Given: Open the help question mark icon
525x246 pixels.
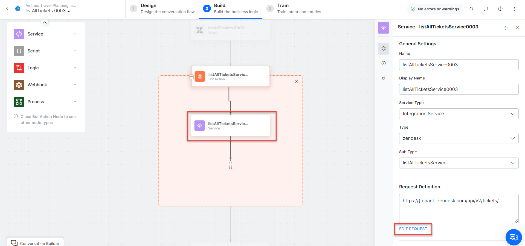Looking at the screenshot, I should click(x=500, y=9).
